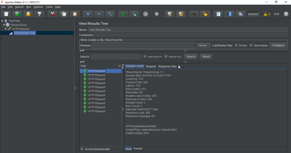Open the File menu
Screen dimensions: 291x153
tap(3, 7)
